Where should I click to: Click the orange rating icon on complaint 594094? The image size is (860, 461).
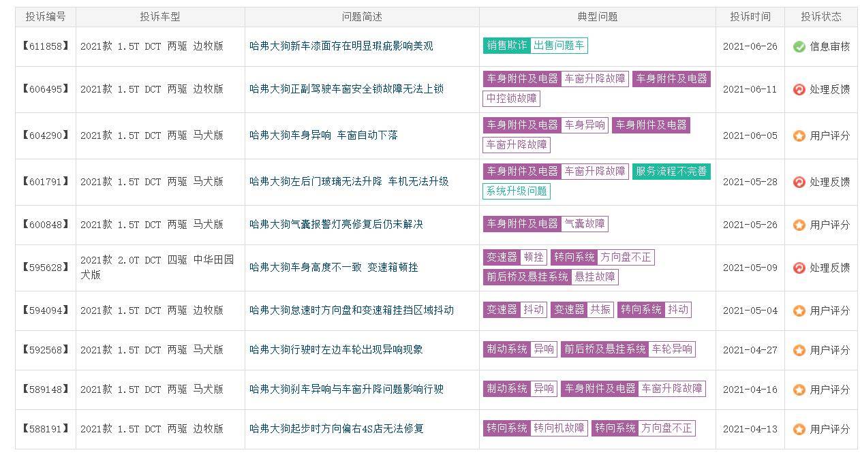coord(799,310)
